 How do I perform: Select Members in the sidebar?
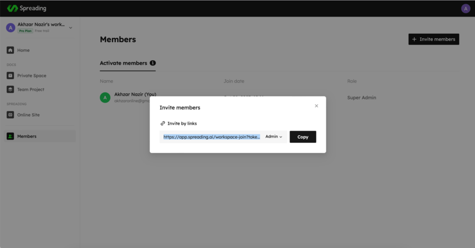(x=40, y=136)
